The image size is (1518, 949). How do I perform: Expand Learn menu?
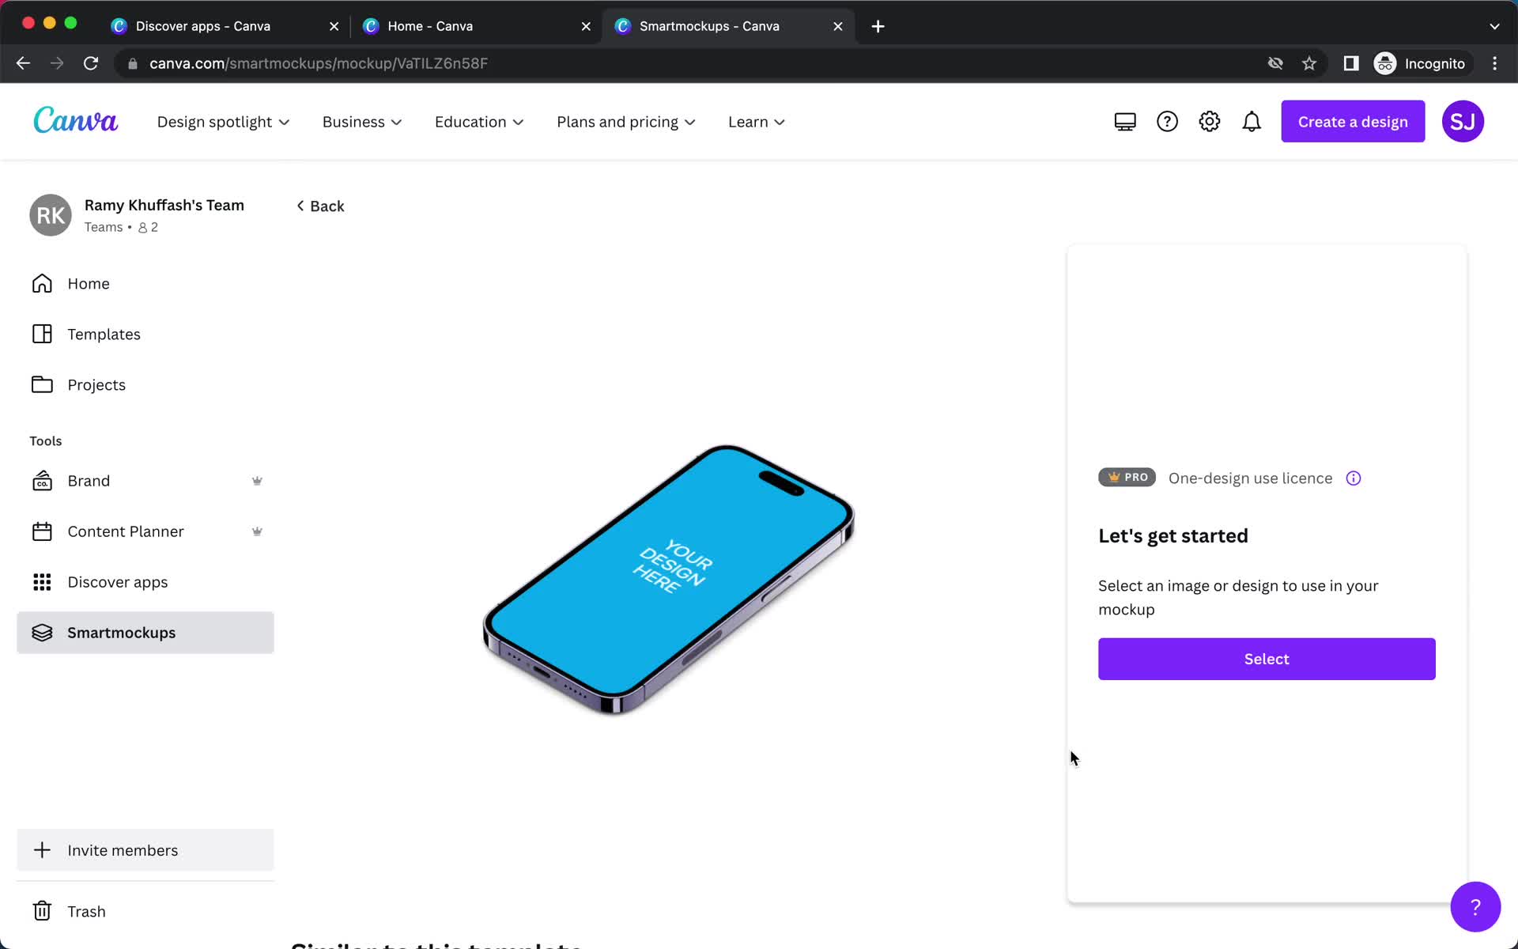(757, 122)
